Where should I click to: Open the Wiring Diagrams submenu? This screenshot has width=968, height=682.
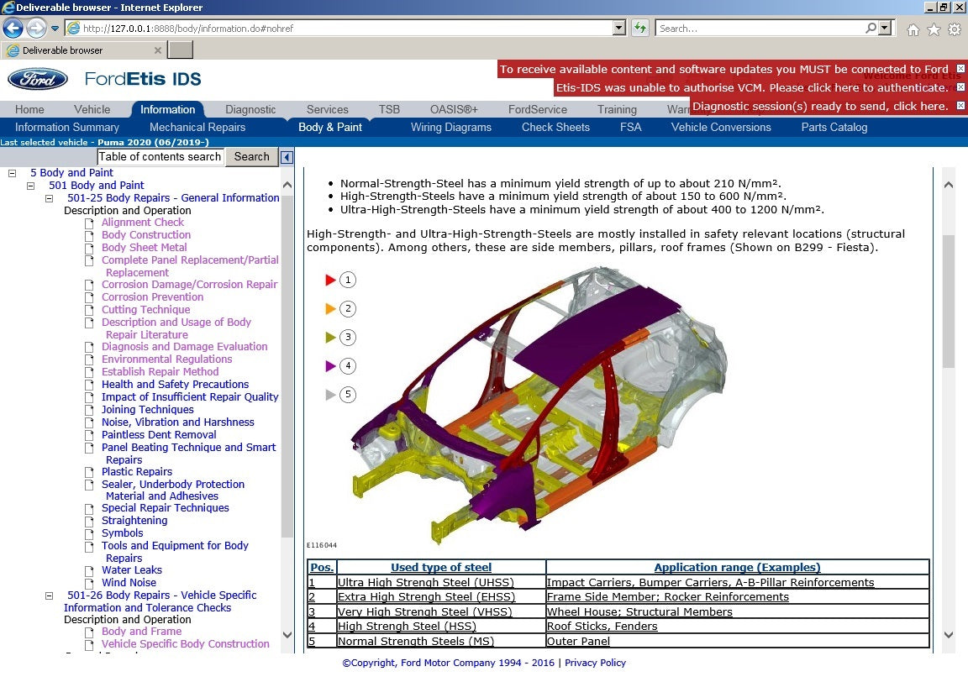coord(450,128)
